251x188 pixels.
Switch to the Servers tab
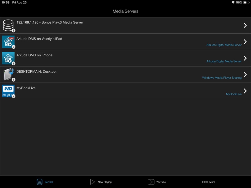pos(45,182)
